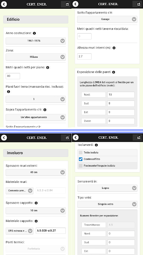Enable the Tetto isolato checkbox
The height and width of the screenshot is (255, 143).
(x=81, y=153)
